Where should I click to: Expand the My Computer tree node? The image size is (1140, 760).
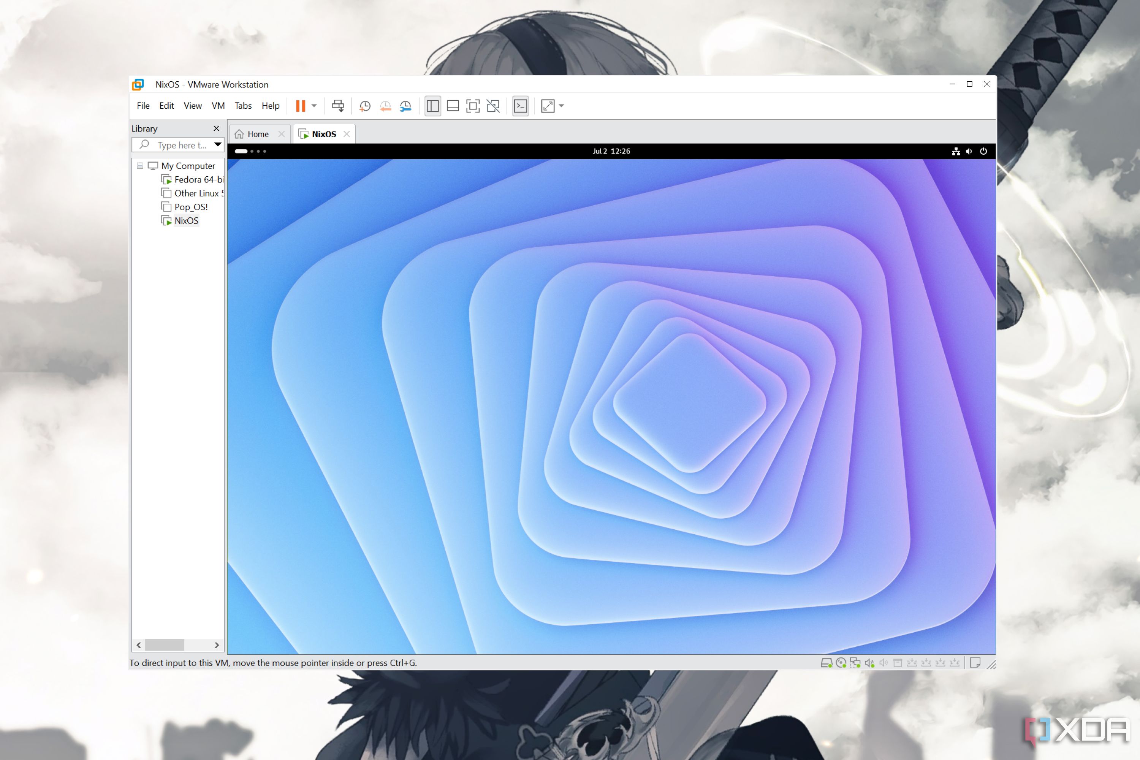[x=138, y=165]
